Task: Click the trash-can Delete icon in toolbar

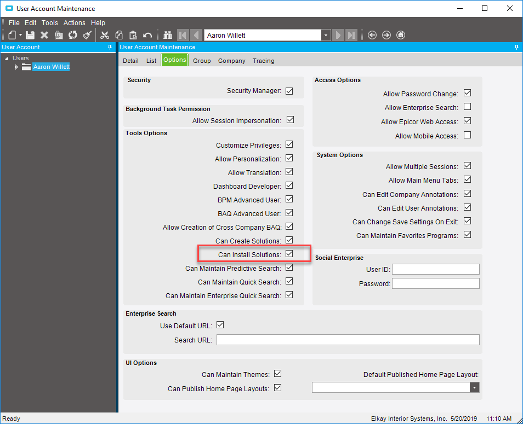Action: tap(59, 35)
